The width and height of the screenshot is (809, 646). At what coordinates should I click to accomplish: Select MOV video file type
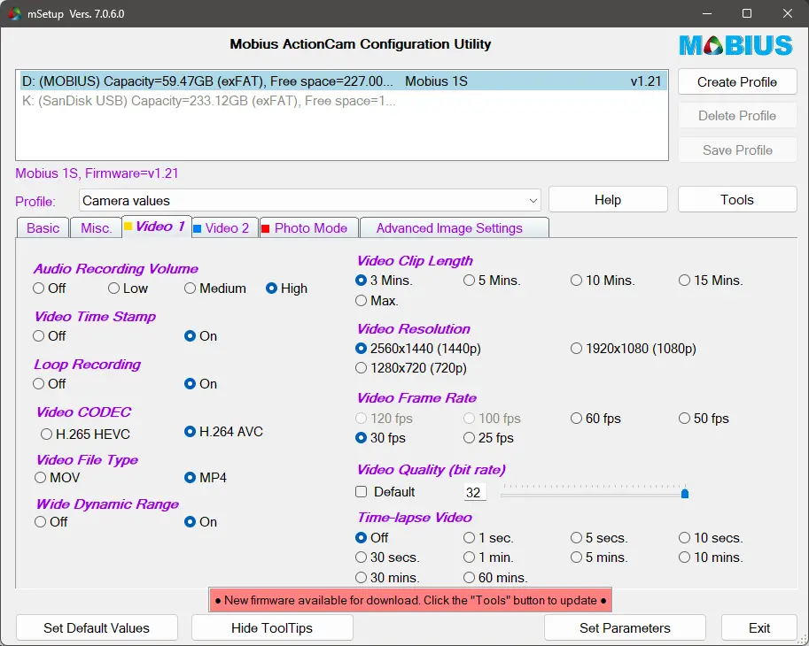pos(58,478)
